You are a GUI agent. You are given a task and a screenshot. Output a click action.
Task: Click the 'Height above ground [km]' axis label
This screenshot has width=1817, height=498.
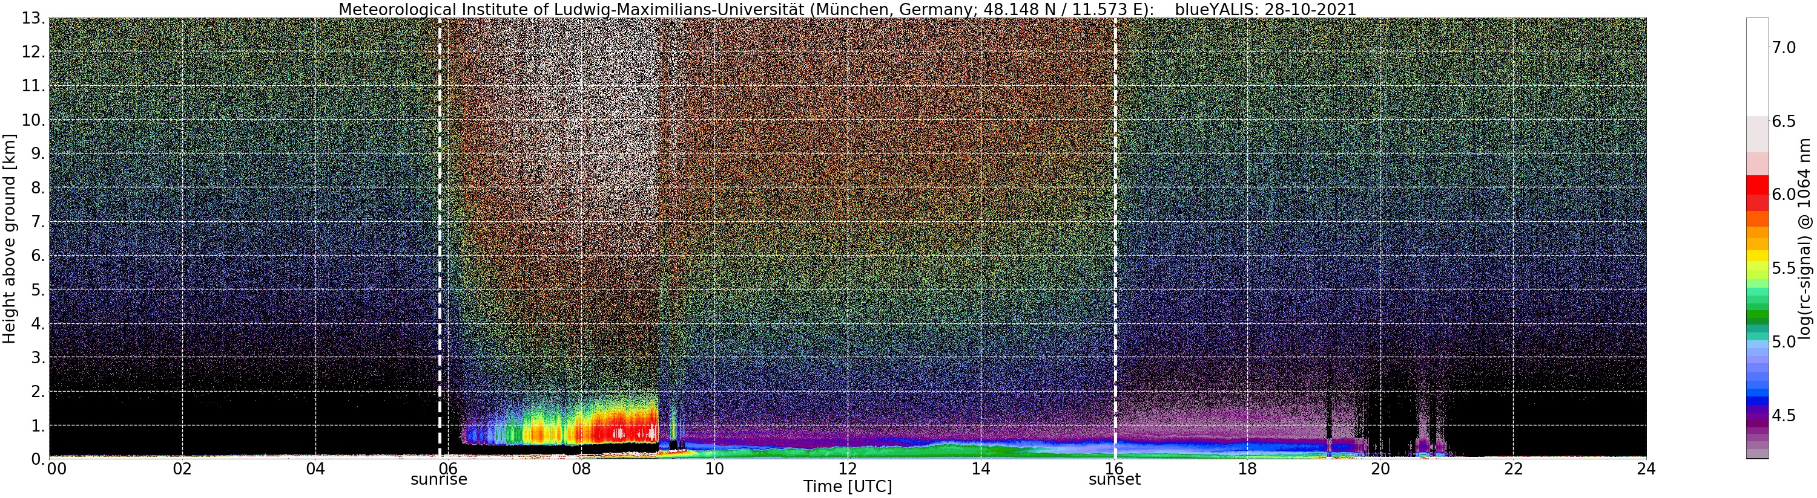(x=9, y=238)
